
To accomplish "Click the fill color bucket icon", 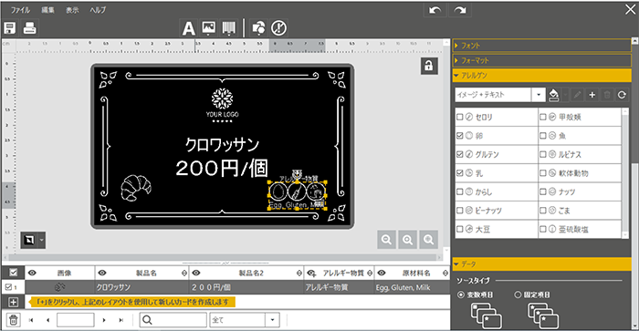I will (x=553, y=95).
